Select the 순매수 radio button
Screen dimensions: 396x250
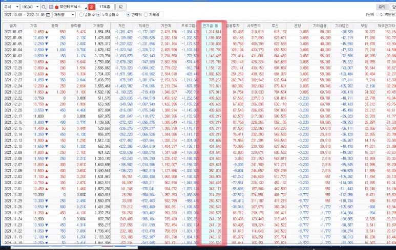tap(81, 15)
